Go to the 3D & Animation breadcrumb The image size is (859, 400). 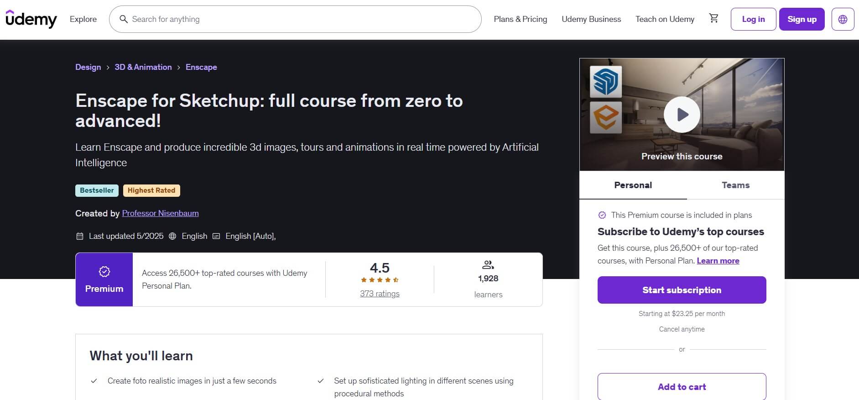(143, 67)
